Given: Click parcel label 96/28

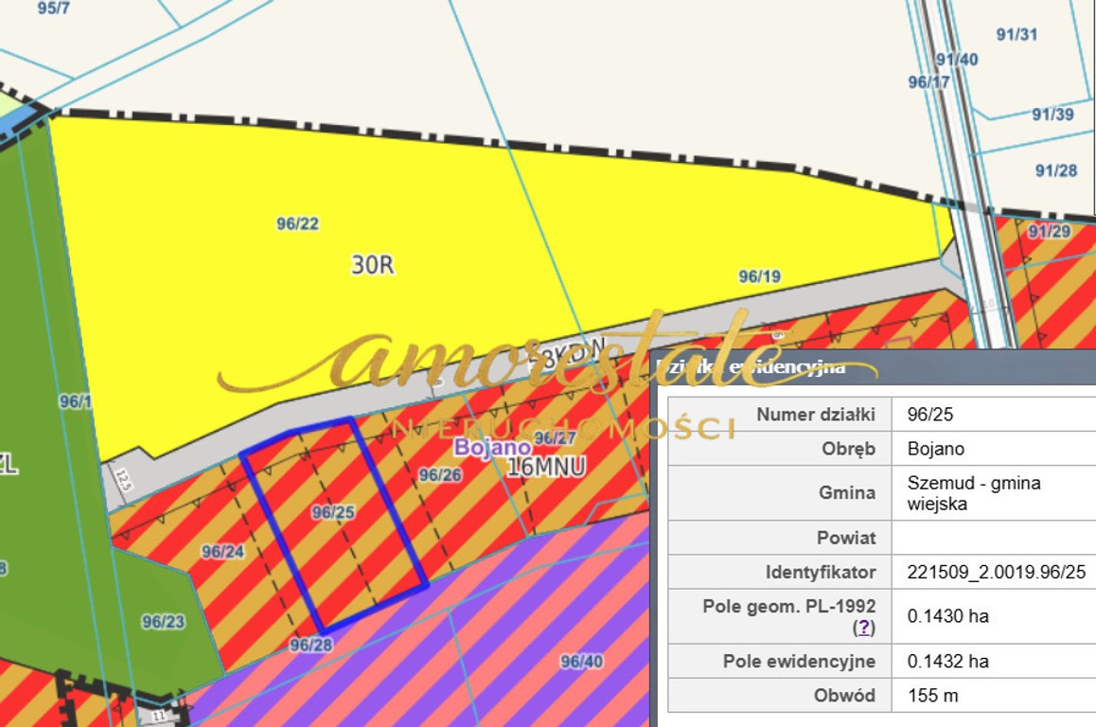Looking at the screenshot, I should 311,645.
